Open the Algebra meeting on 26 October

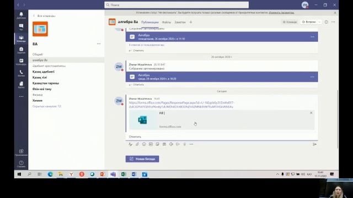(222, 37)
